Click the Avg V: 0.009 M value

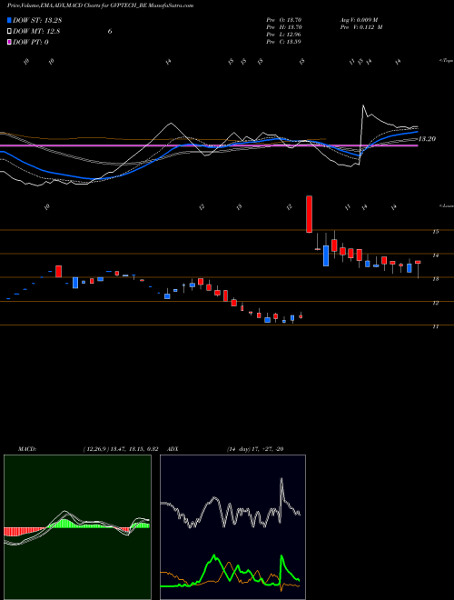click(359, 20)
